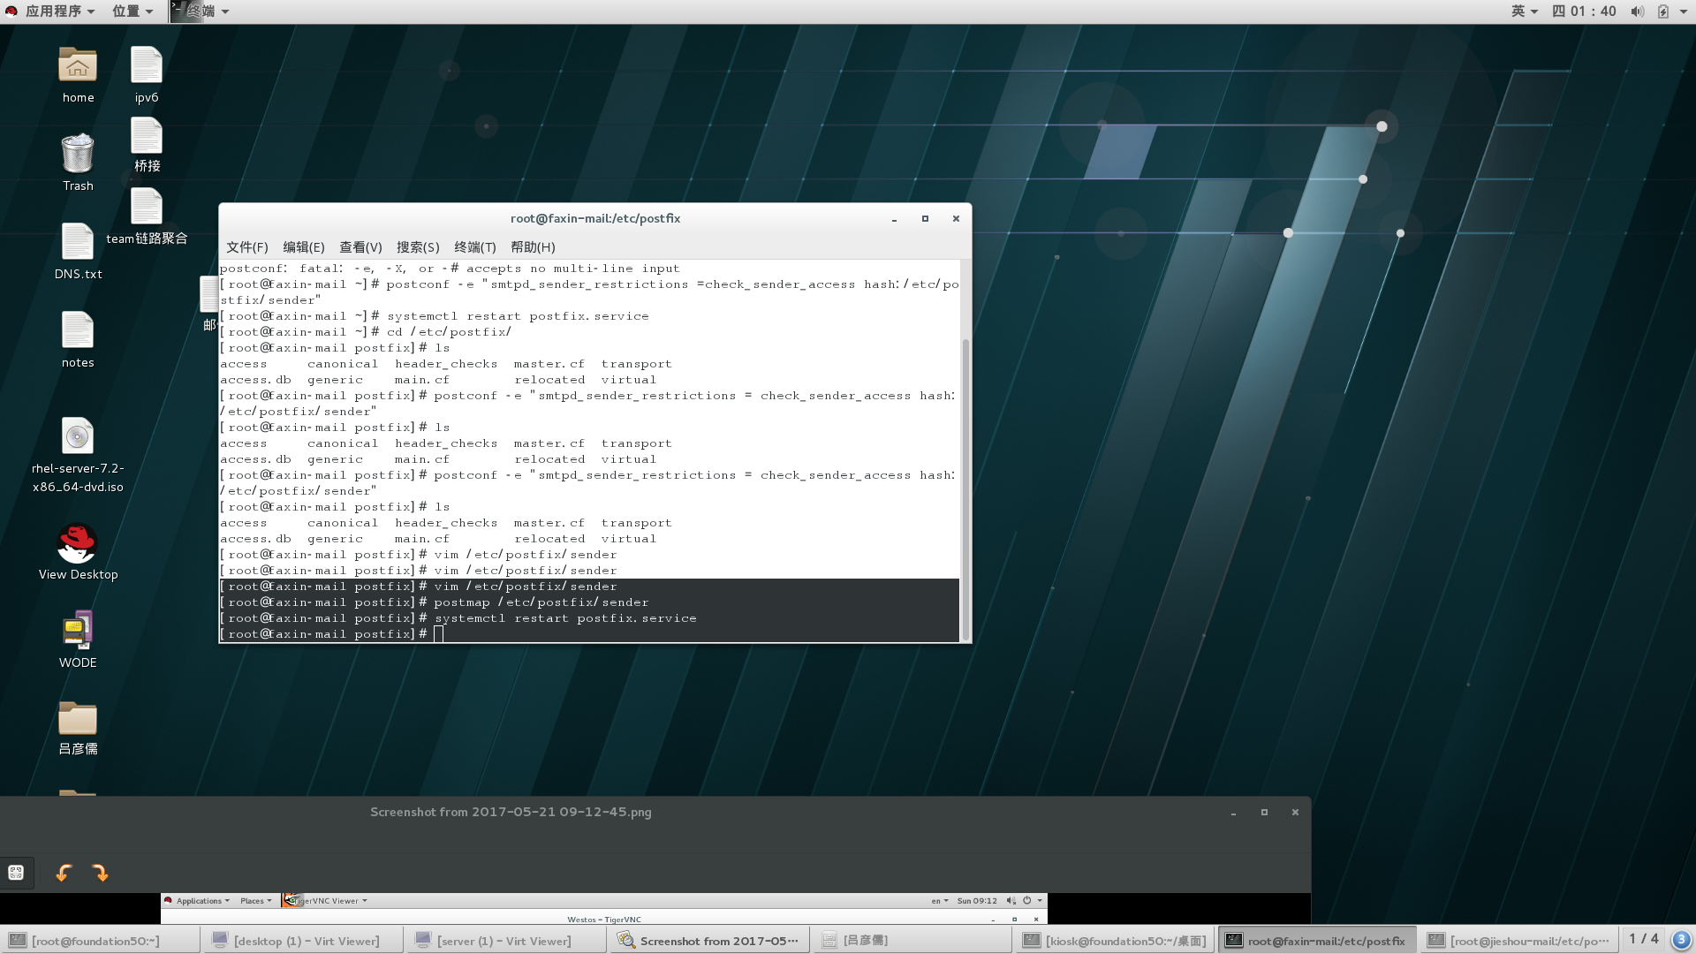Viewport: 1696px width, 954px height.
Task: Switch to Screenshot from 2017-05 taskbar window
Action: (708, 941)
